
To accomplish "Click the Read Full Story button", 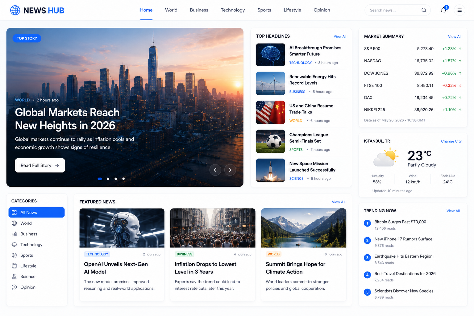I will pyautogui.click(x=40, y=165).
